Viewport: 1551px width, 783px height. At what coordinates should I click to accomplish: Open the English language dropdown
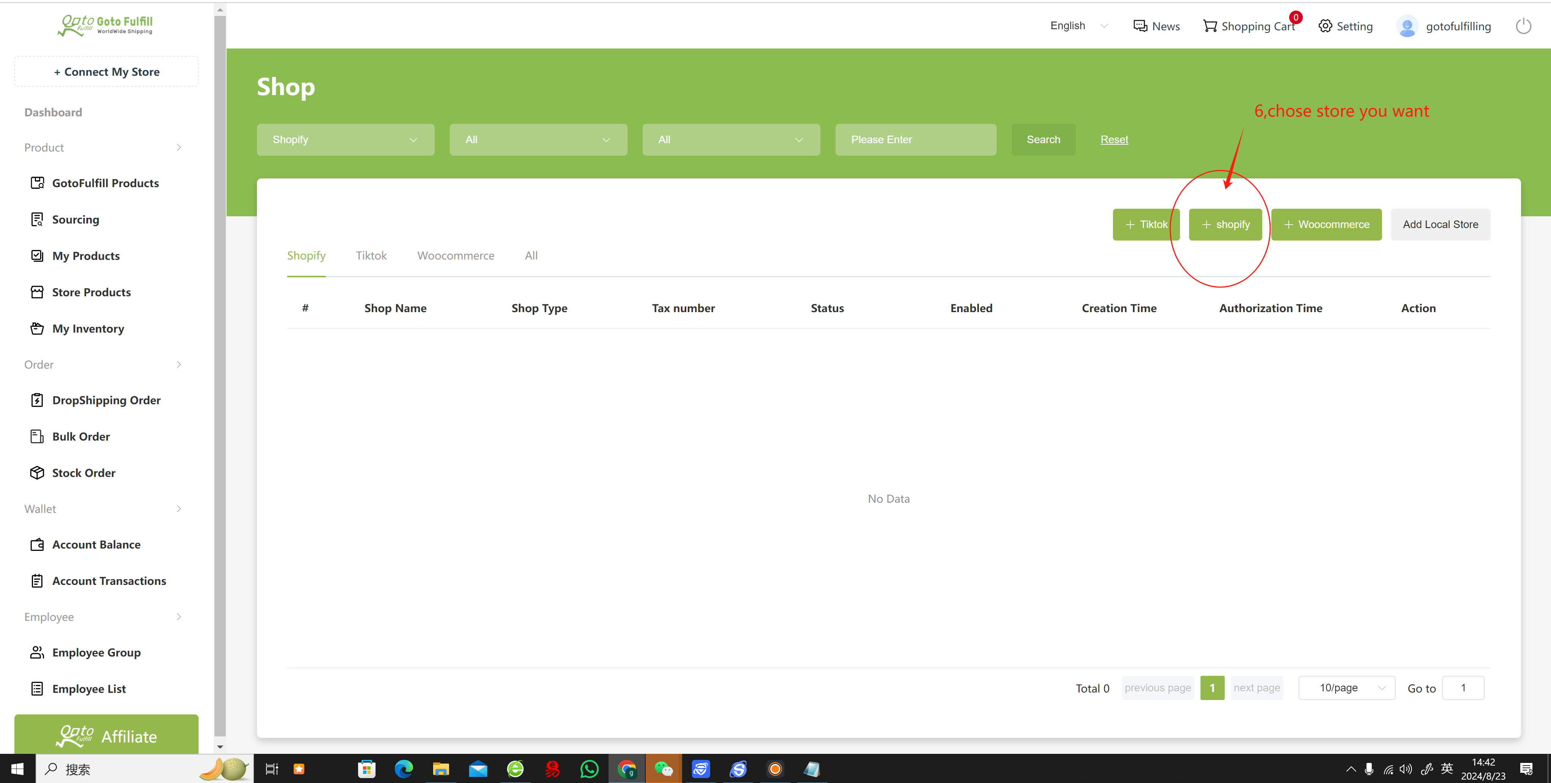point(1078,26)
